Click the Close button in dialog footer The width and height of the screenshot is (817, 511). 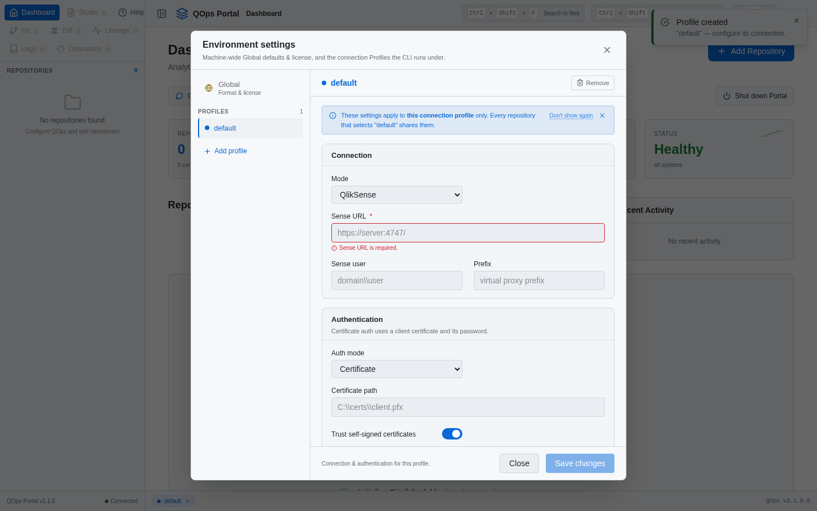coord(519,463)
